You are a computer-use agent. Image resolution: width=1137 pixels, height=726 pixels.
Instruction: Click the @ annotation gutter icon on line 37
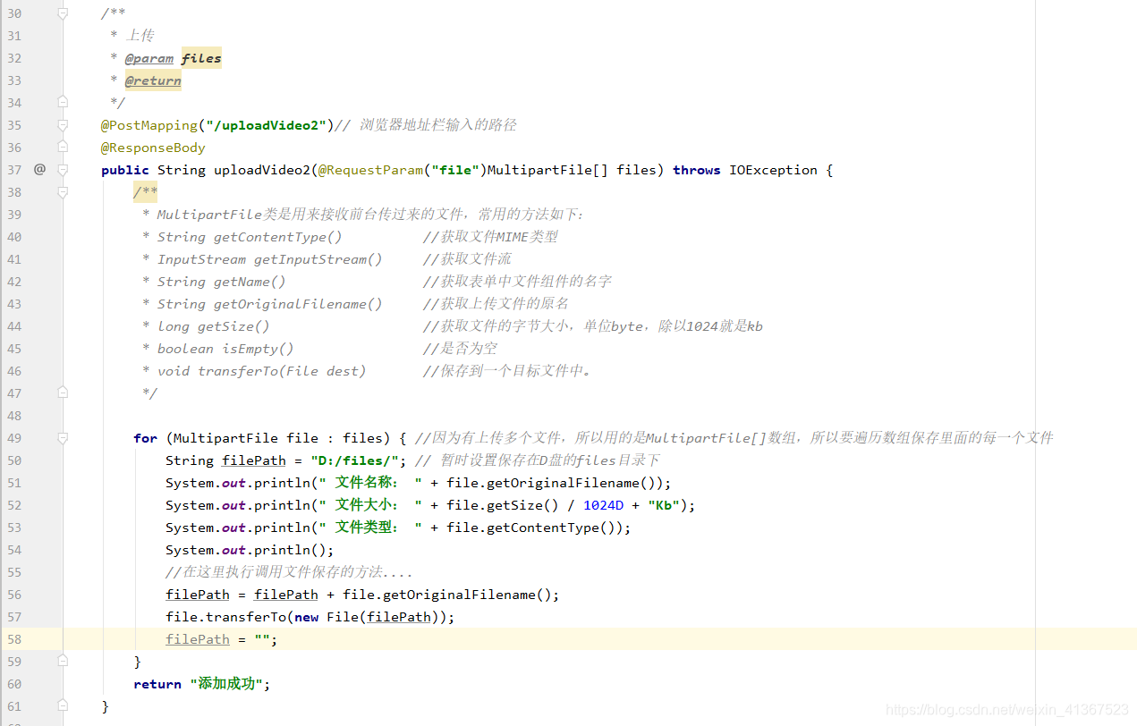click(x=39, y=169)
